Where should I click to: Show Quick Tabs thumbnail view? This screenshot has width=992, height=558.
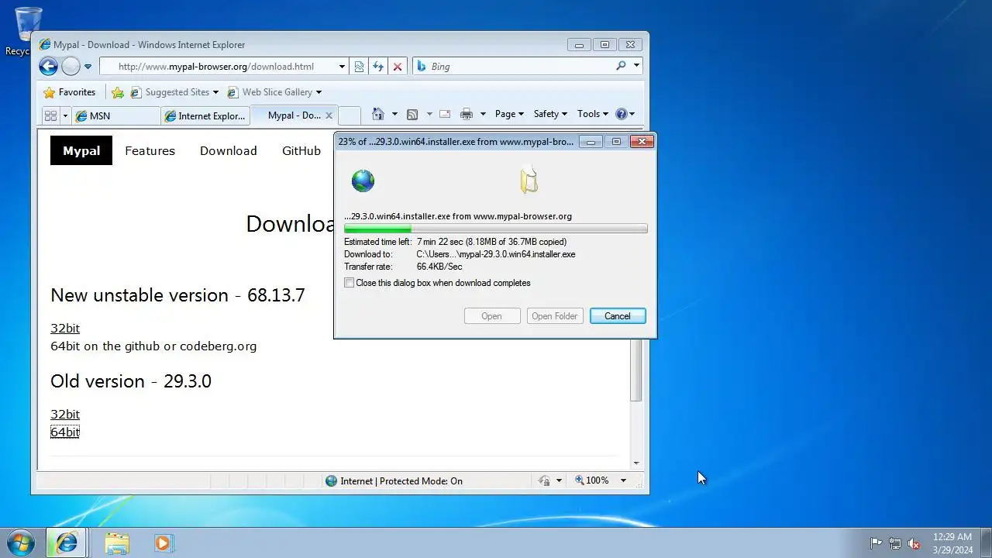point(51,115)
